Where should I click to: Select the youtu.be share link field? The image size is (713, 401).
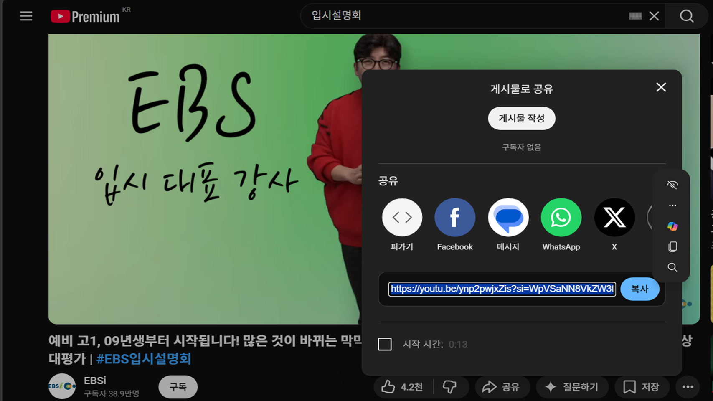coord(502,289)
